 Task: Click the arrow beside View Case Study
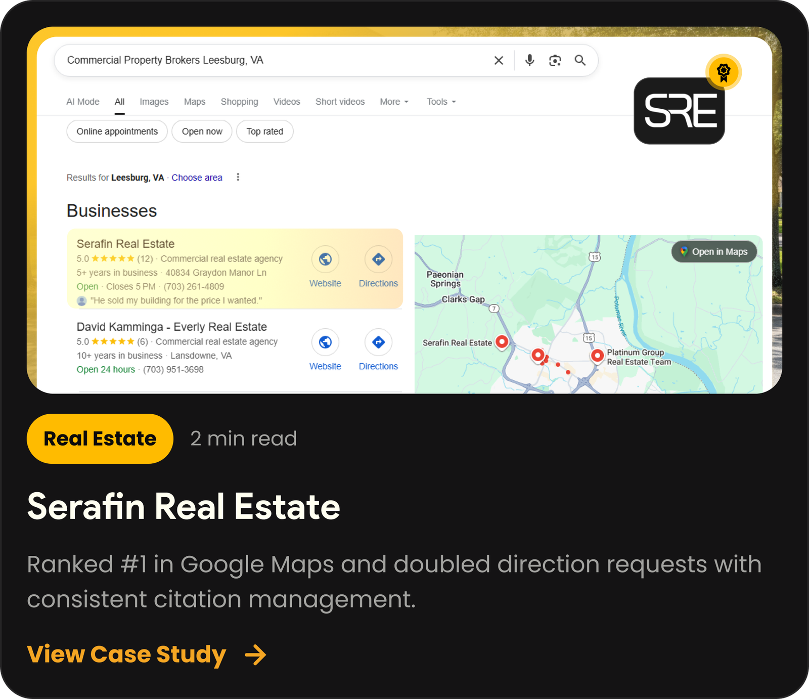255,654
